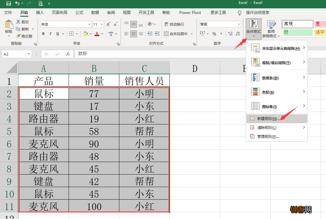Apply cell borders icon
The width and height of the screenshot is (326, 219).
point(72,34)
